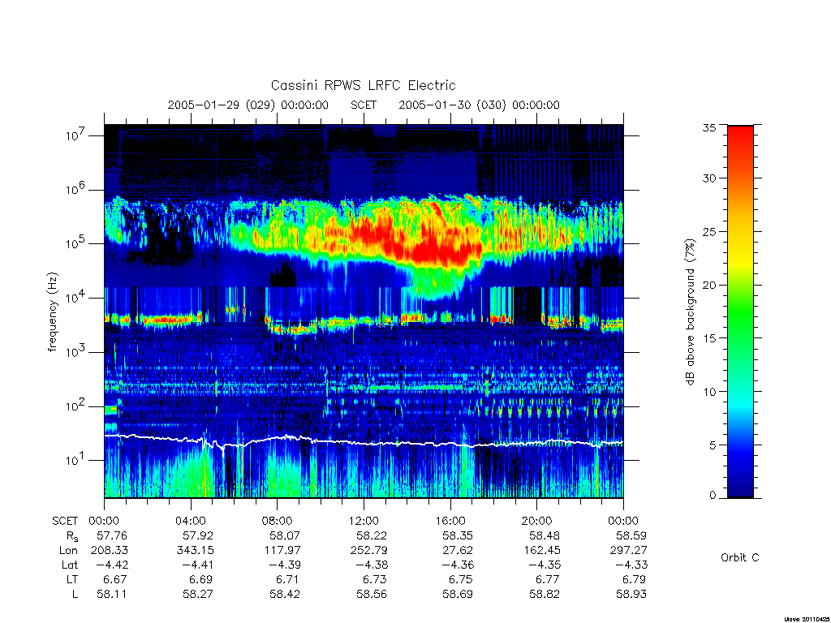Screen dimensions: 831x623
Task: Click the 'Lon' row label
Action: click(x=68, y=551)
